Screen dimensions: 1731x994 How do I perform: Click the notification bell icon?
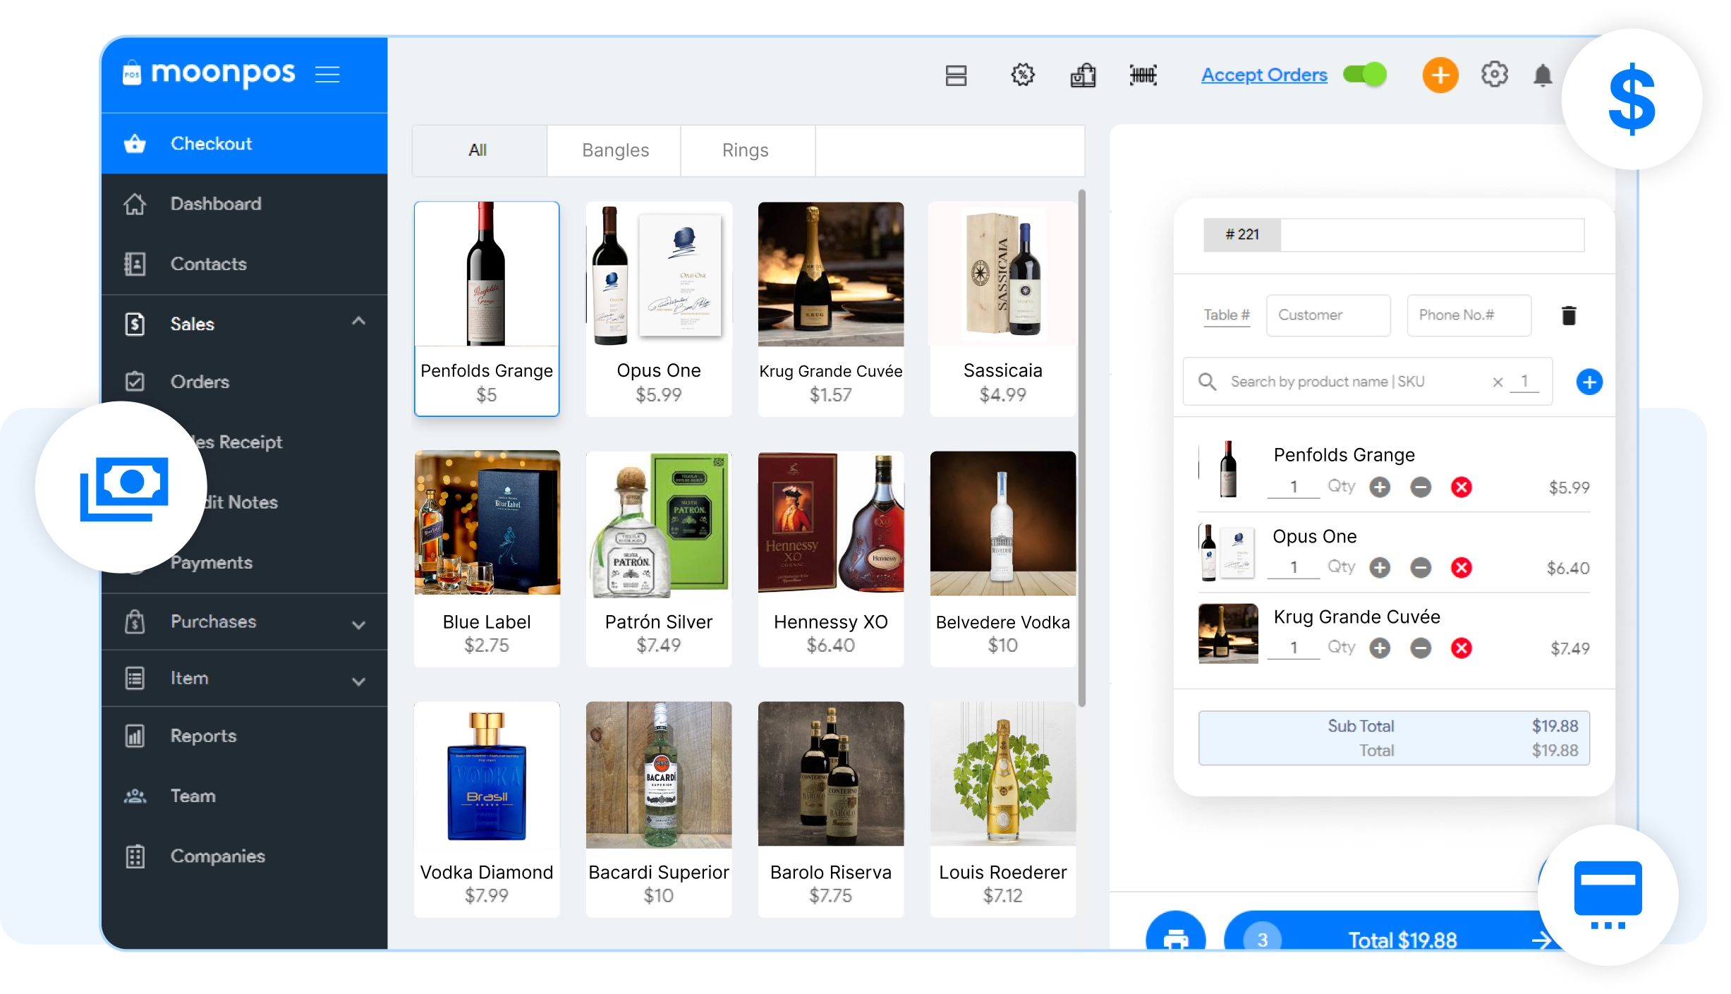pos(1543,75)
